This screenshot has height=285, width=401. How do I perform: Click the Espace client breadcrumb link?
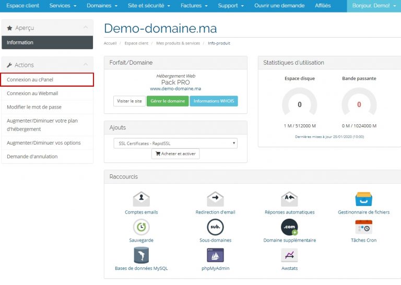pos(136,43)
